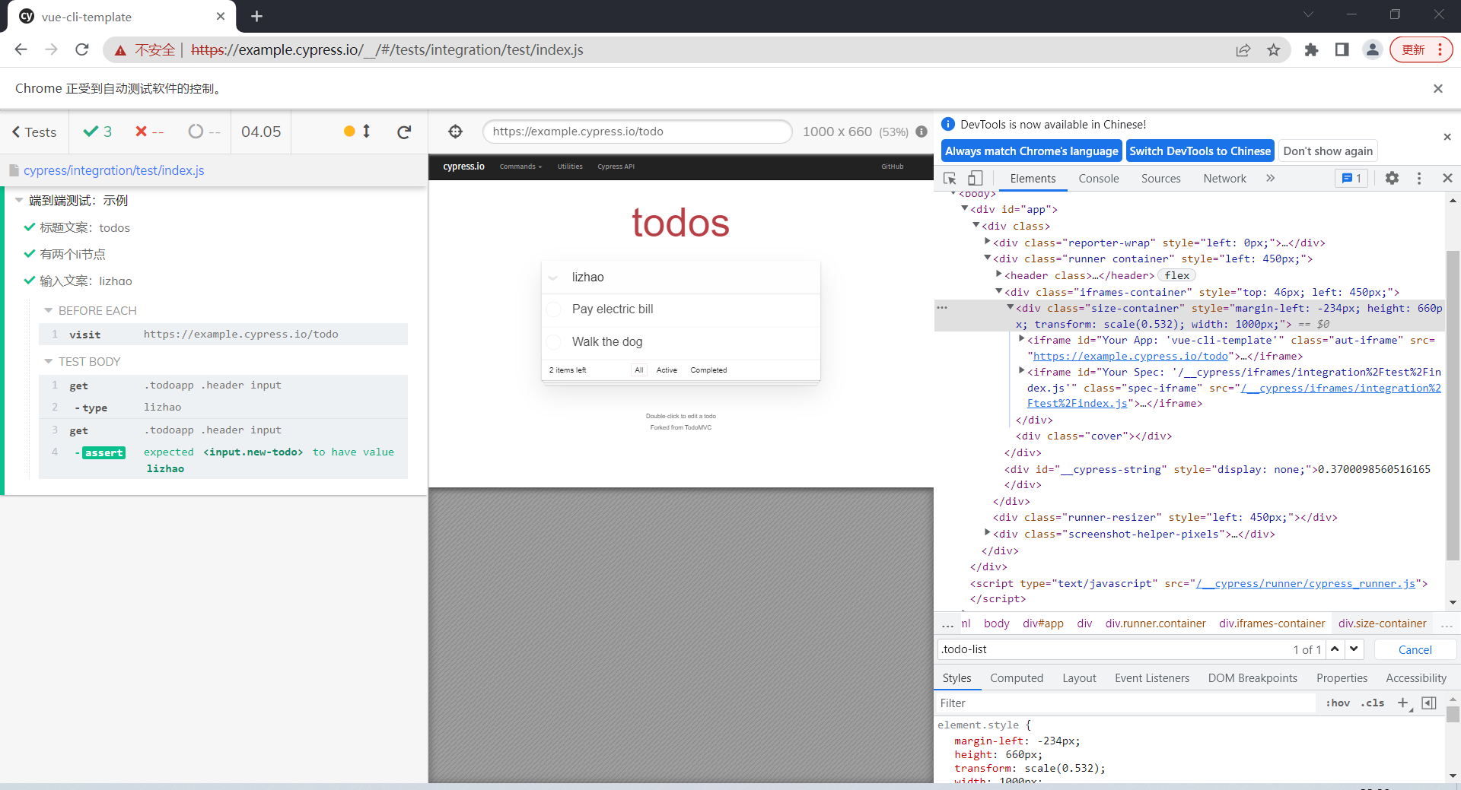Switch DevTools to Chinese

click(1200, 151)
